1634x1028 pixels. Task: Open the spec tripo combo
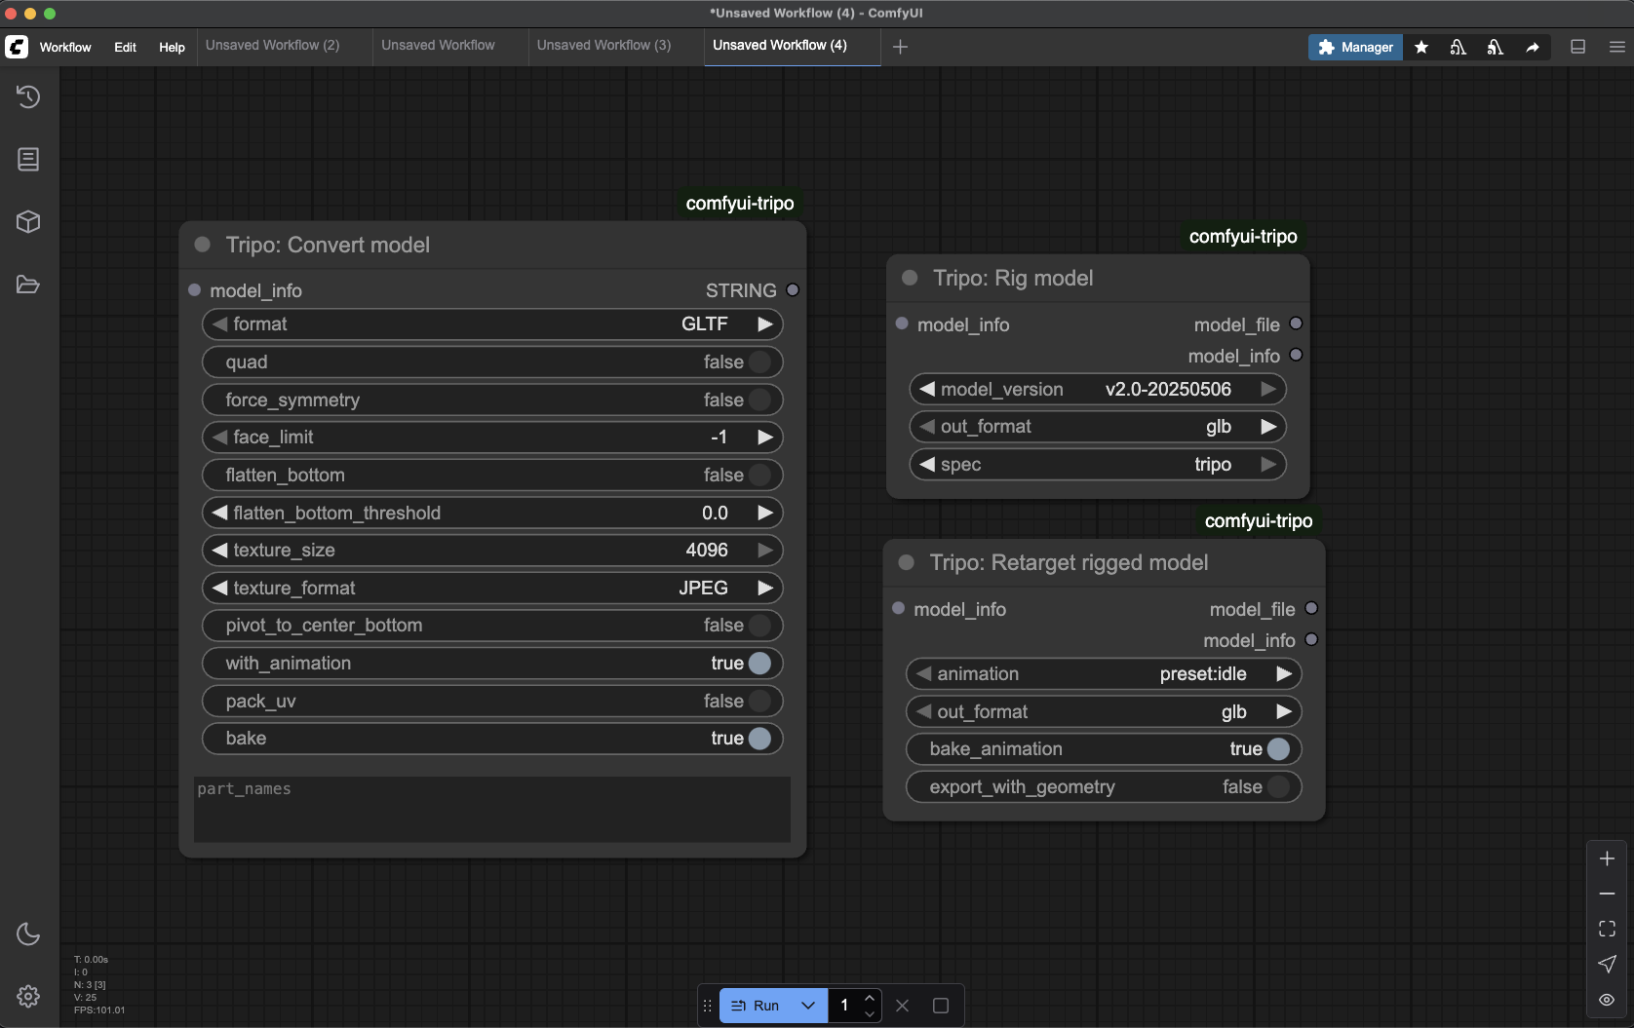(1098, 464)
